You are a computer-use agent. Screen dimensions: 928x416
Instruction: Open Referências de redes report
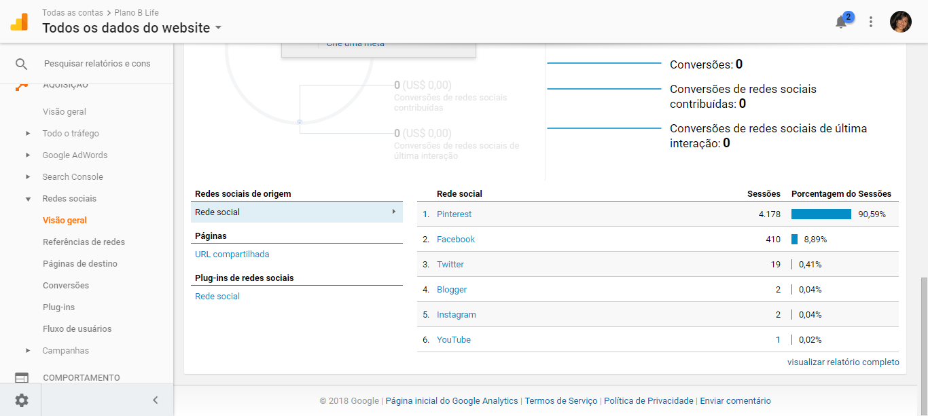(x=84, y=242)
